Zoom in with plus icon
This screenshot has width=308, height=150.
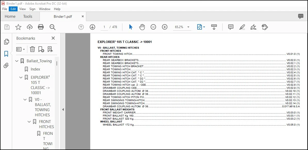pyautogui.click(x=165, y=27)
